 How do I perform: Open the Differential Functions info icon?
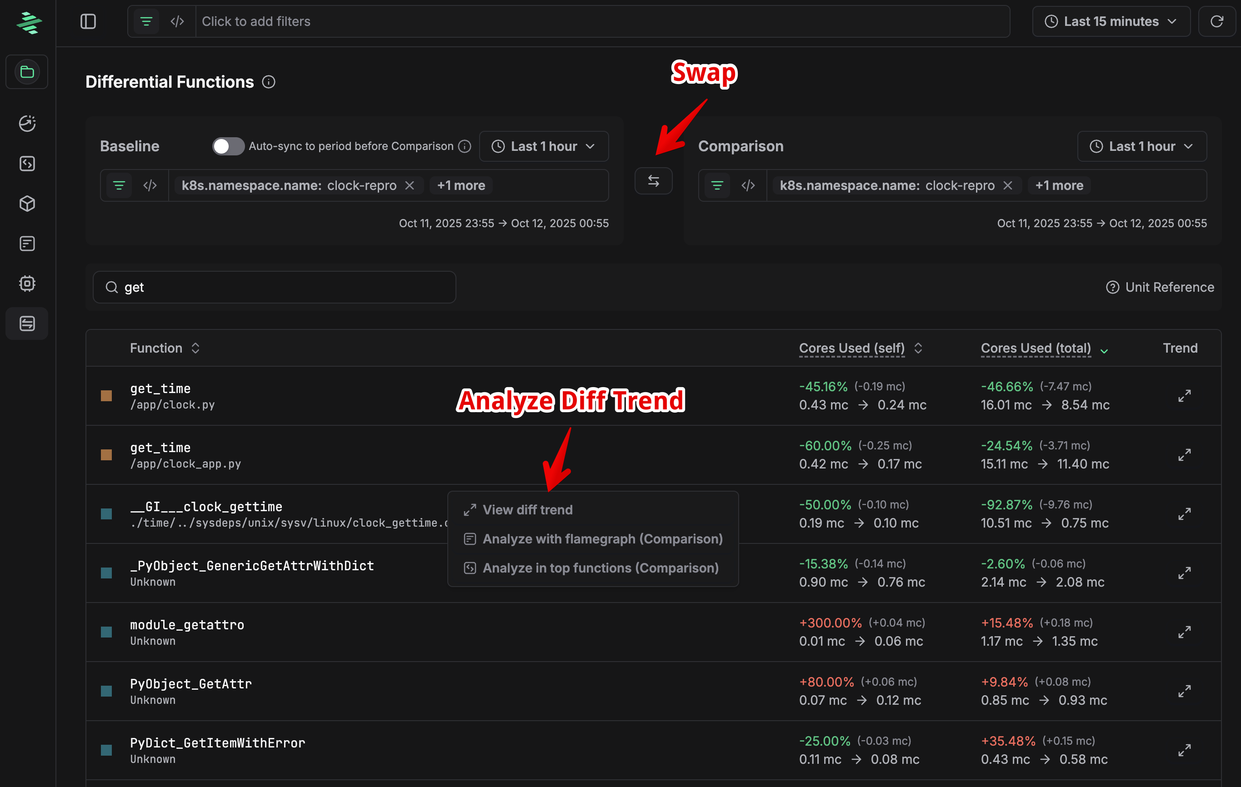269,82
